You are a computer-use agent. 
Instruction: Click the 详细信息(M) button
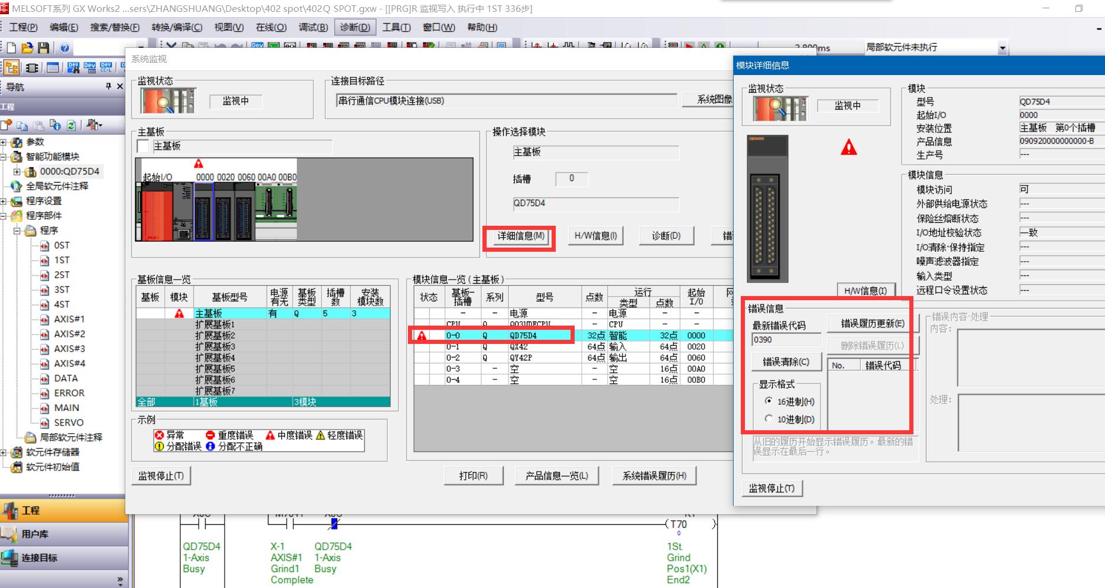coord(520,236)
